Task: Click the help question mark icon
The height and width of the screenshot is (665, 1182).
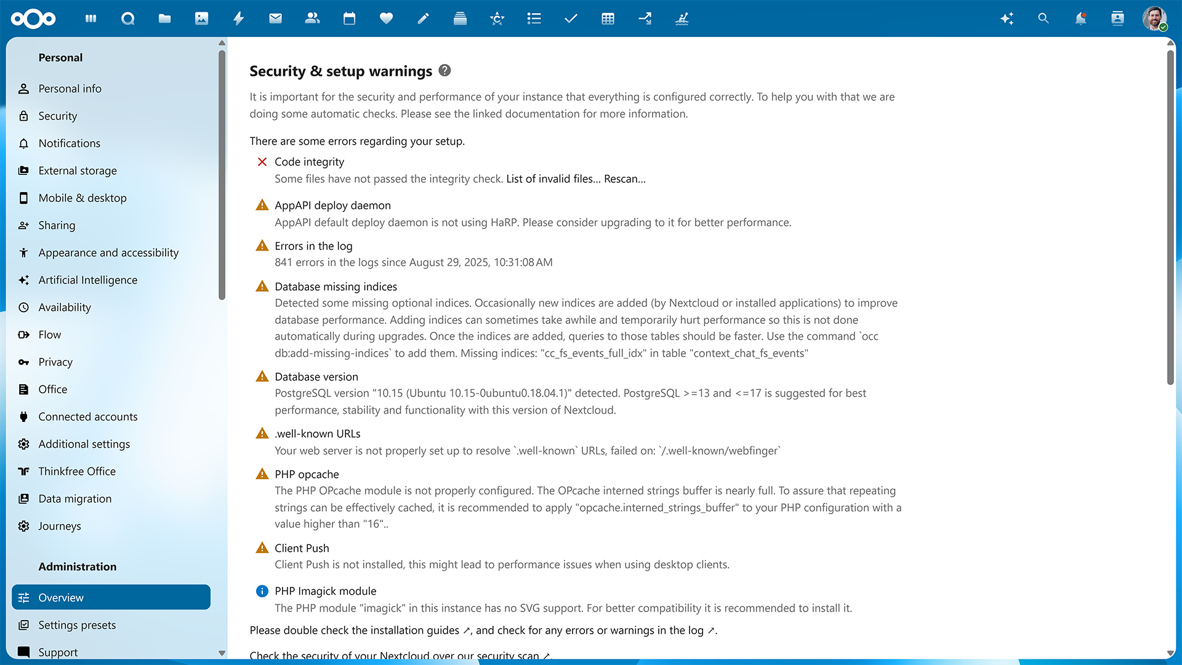Action: pos(444,71)
